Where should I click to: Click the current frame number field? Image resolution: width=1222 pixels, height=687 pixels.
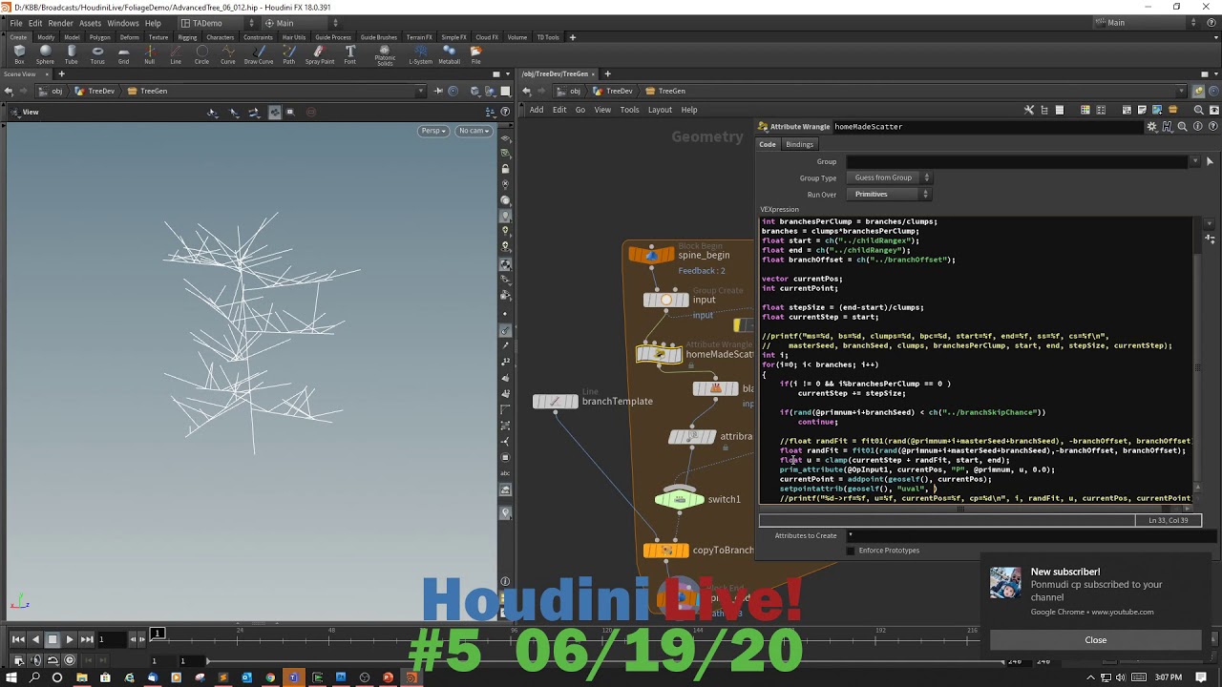click(111, 639)
